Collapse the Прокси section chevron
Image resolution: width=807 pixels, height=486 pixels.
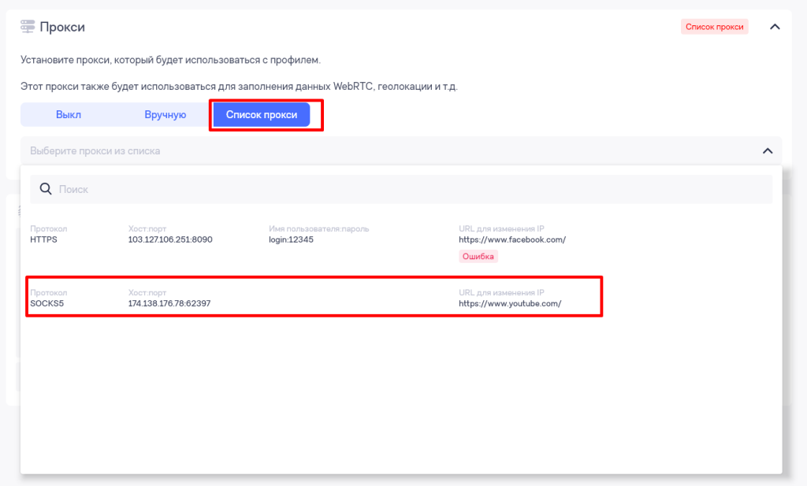(775, 27)
